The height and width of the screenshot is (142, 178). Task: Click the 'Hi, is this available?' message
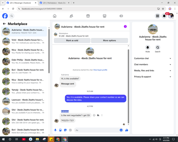click(x=70, y=78)
